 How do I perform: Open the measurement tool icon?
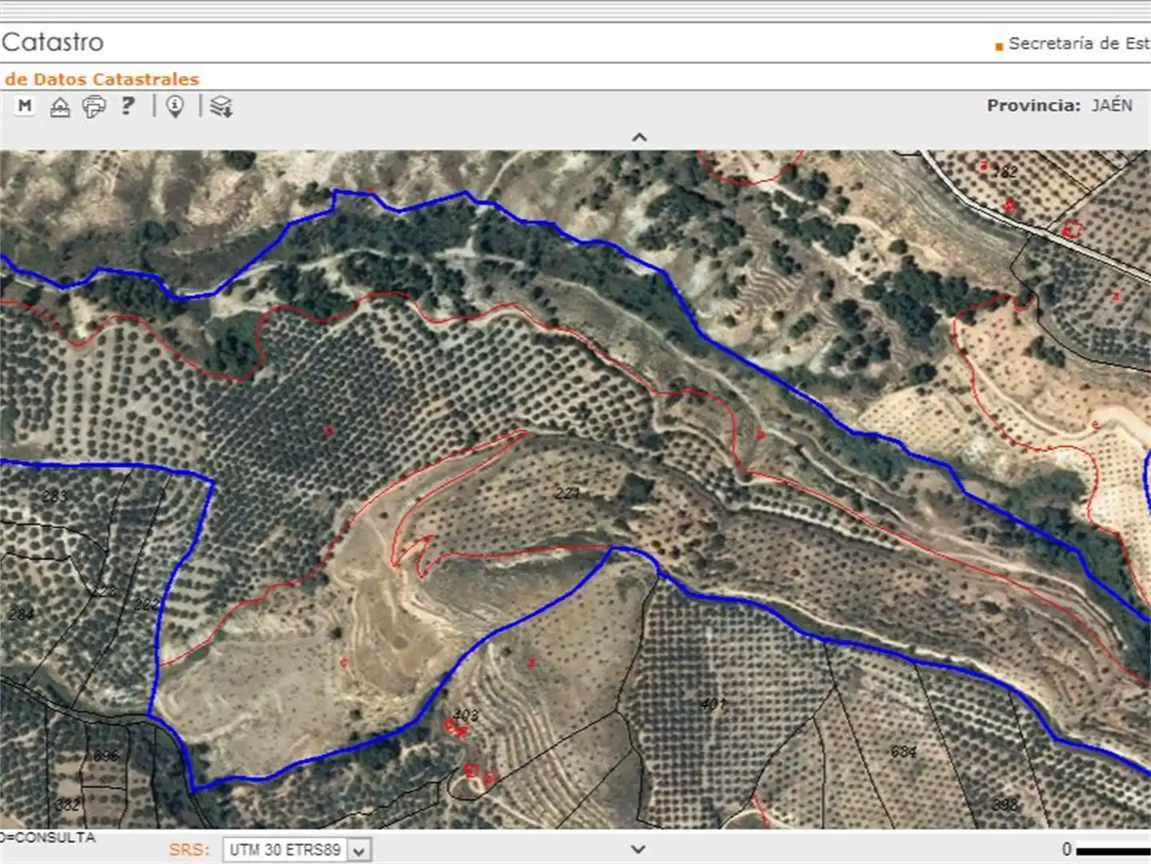[x=60, y=106]
